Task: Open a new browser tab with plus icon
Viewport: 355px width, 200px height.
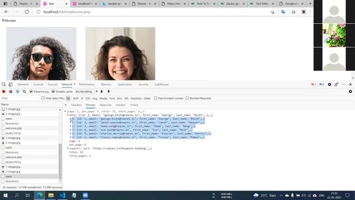Action: tap(310, 4)
